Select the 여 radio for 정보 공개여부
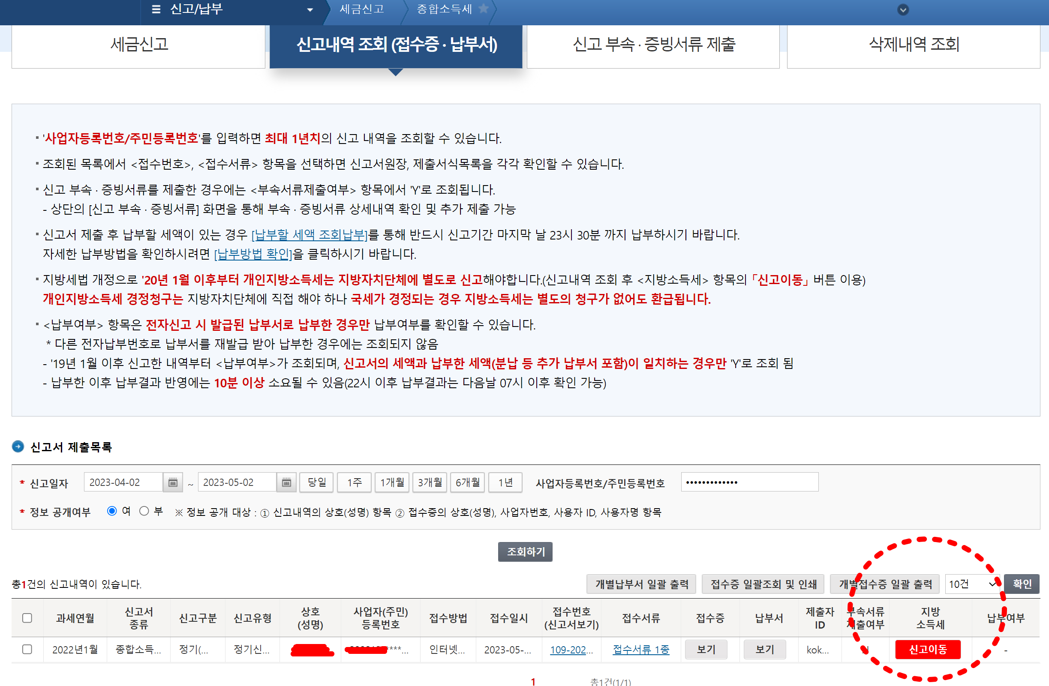The width and height of the screenshot is (1049, 686). coord(112,511)
